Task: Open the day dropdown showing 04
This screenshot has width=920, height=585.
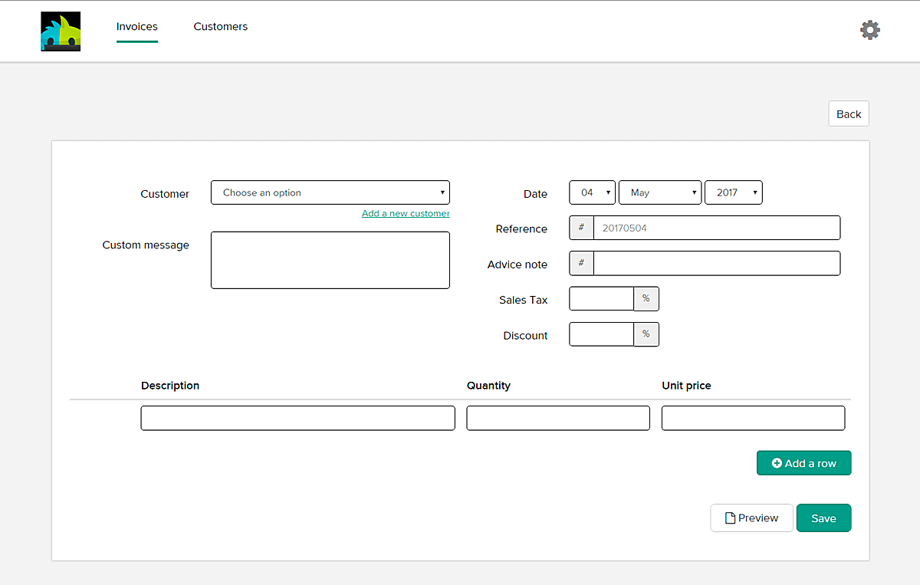Action: (x=592, y=192)
